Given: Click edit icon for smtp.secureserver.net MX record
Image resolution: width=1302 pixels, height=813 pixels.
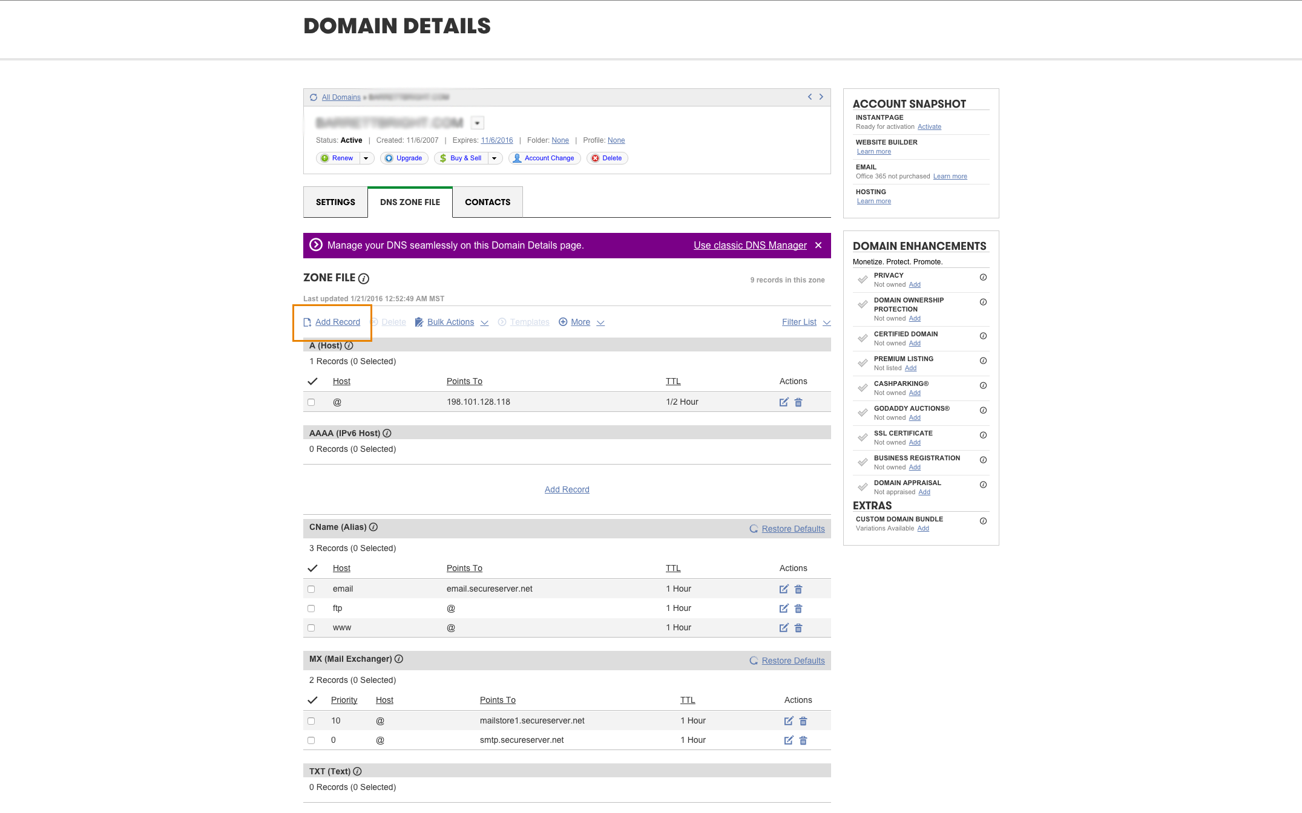Looking at the screenshot, I should [x=788, y=740].
